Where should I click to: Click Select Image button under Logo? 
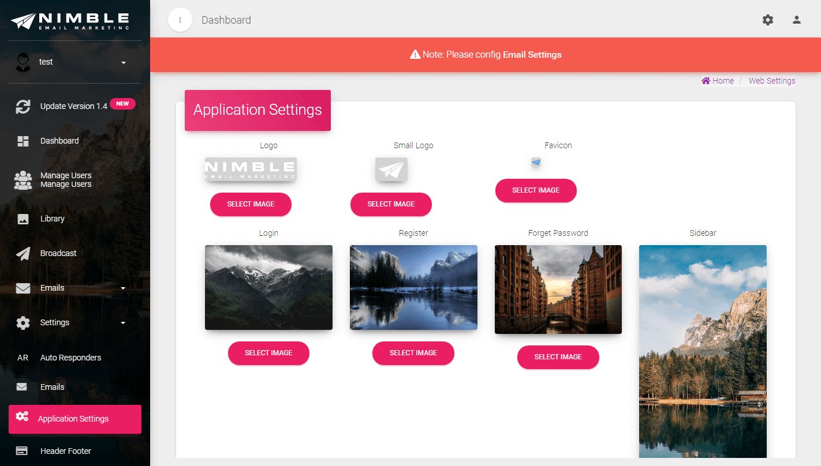[x=251, y=204]
